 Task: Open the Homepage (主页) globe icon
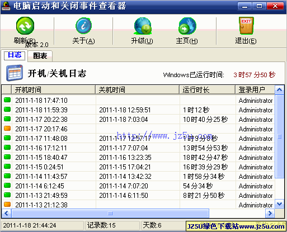point(187,26)
